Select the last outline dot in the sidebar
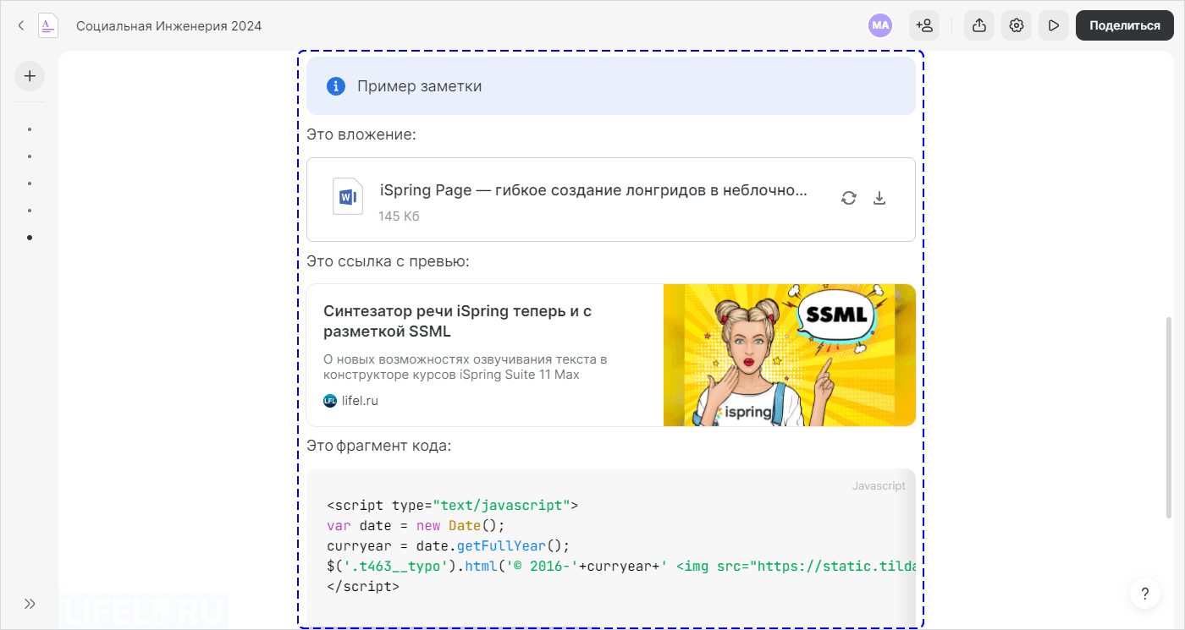 [x=30, y=236]
